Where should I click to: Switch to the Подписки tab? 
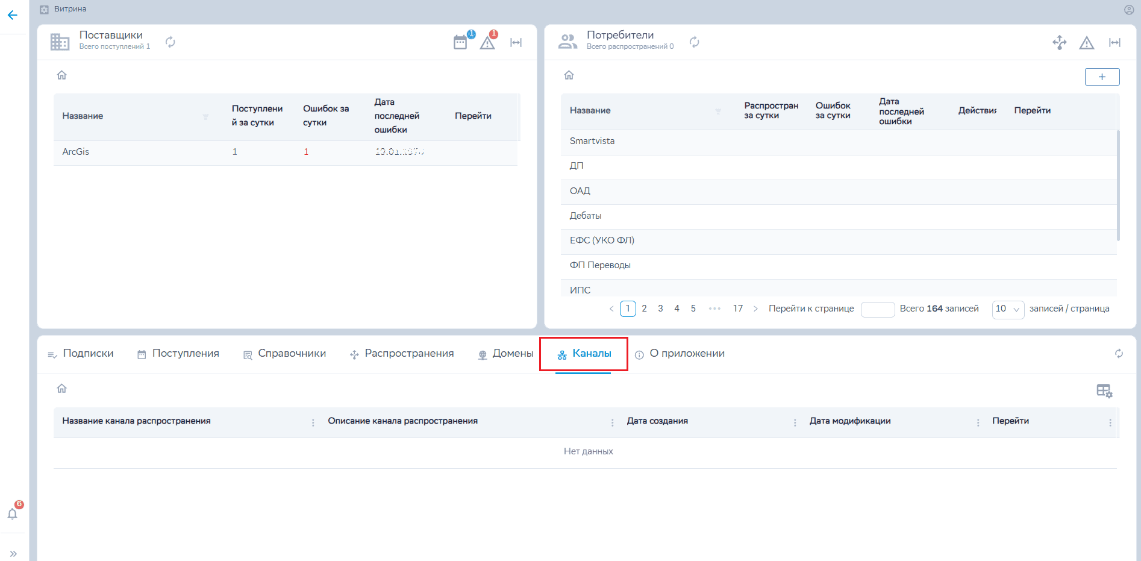coord(81,354)
